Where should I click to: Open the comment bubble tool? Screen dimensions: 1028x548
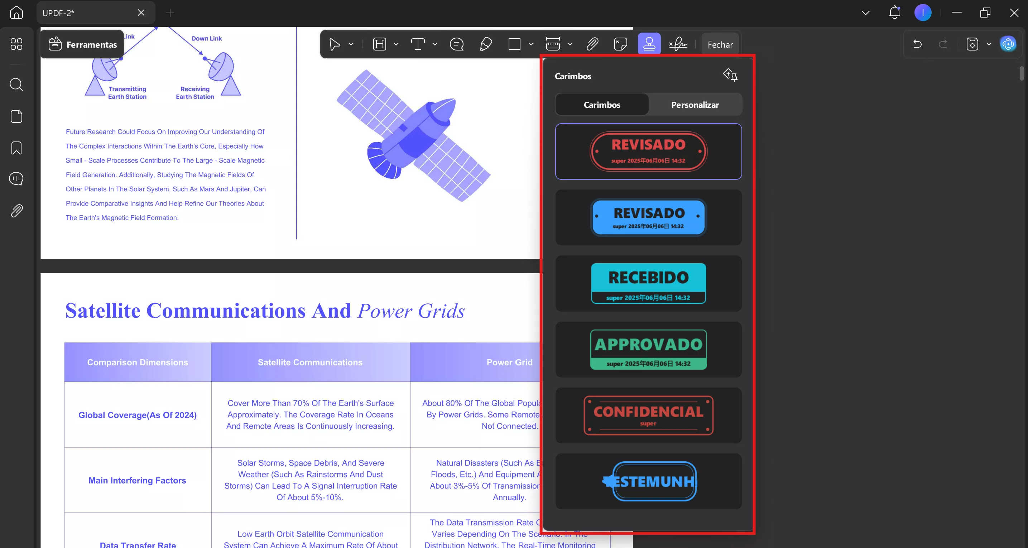(457, 44)
